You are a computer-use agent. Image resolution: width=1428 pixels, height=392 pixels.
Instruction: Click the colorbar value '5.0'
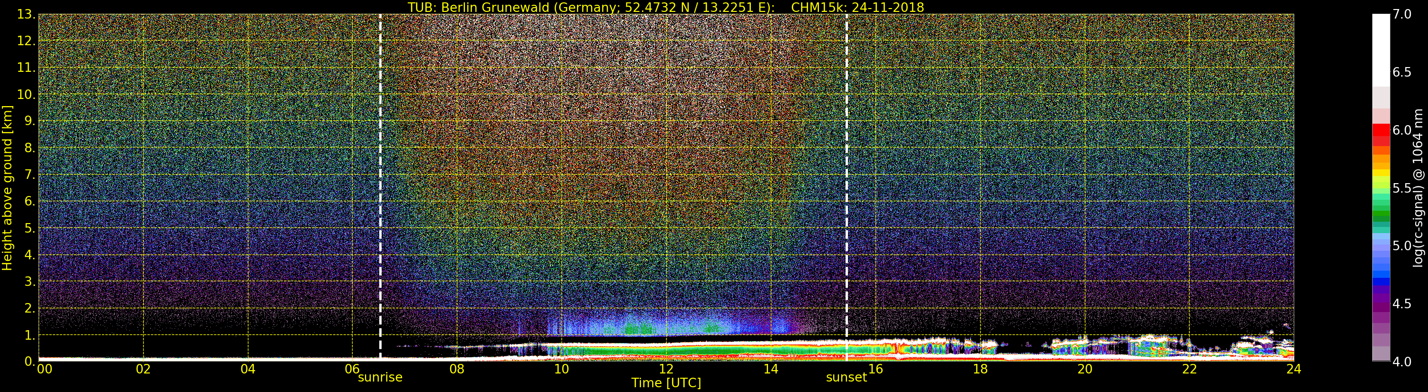[1401, 246]
